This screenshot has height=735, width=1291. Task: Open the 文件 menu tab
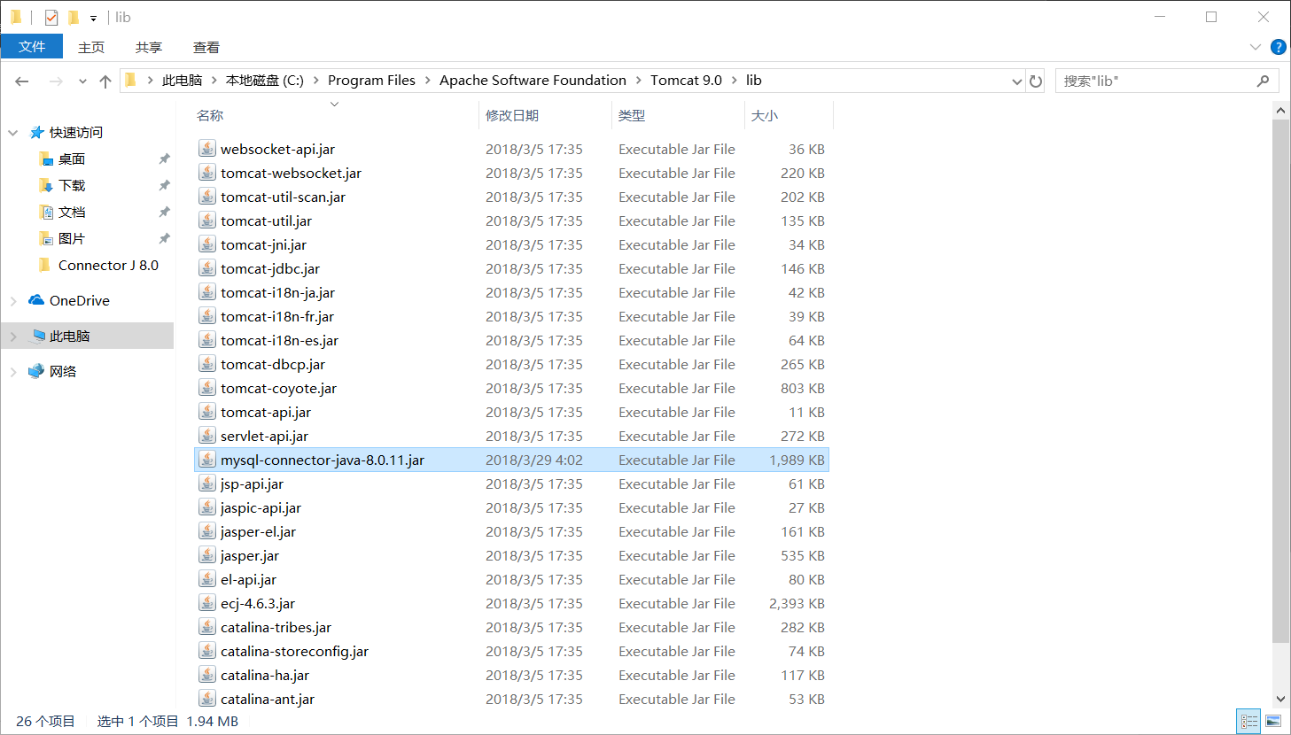coord(32,46)
